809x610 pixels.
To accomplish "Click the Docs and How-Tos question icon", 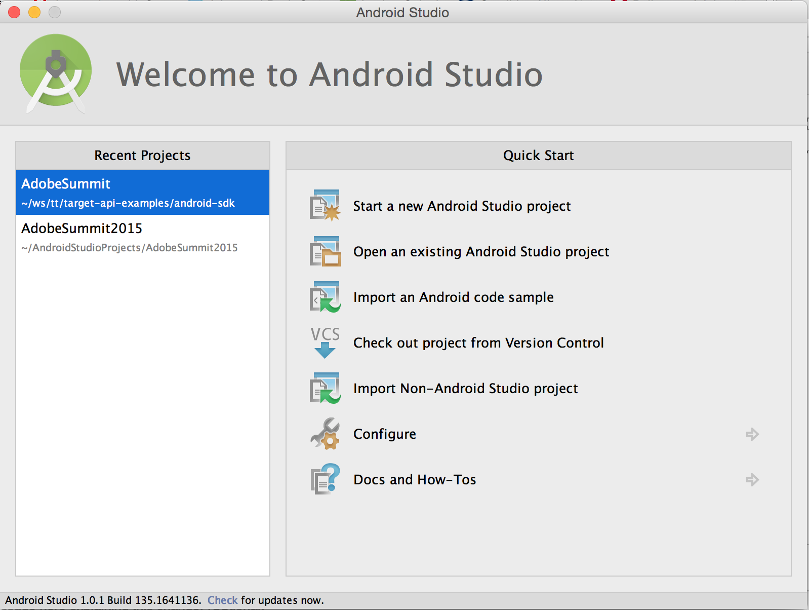I will tap(325, 479).
